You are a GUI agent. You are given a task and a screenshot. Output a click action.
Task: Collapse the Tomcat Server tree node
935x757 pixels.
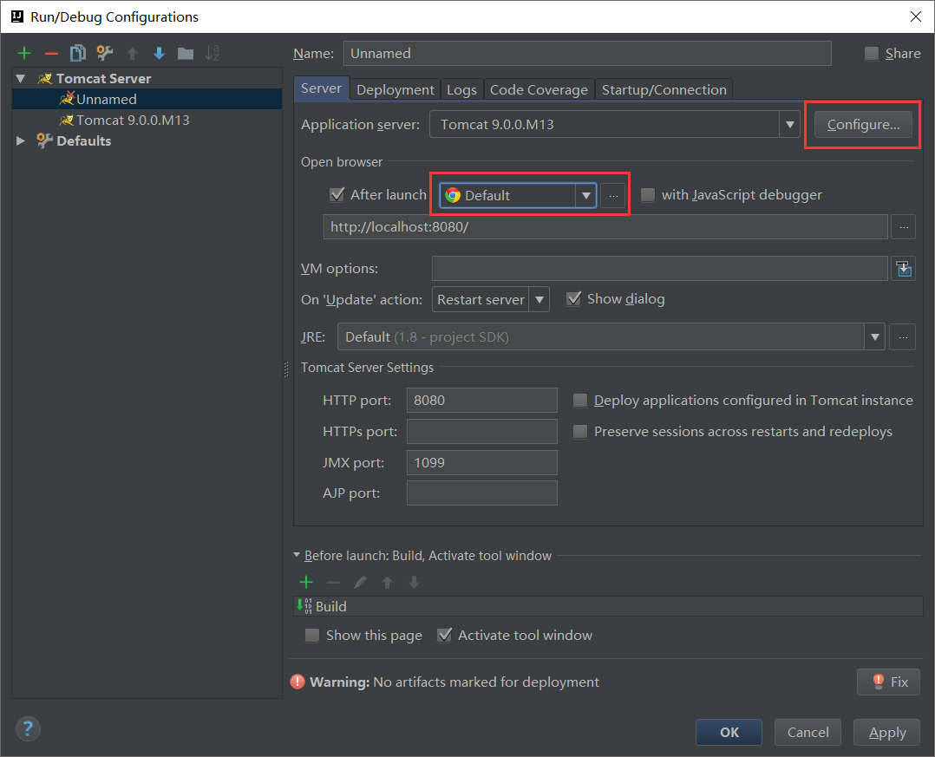point(21,78)
